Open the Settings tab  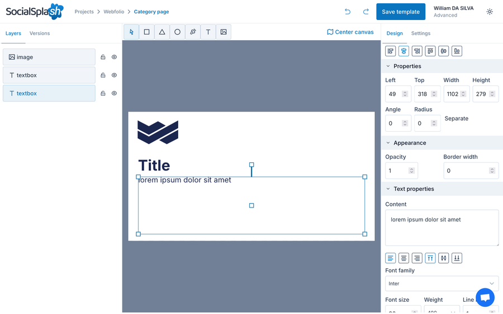click(420, 33)
